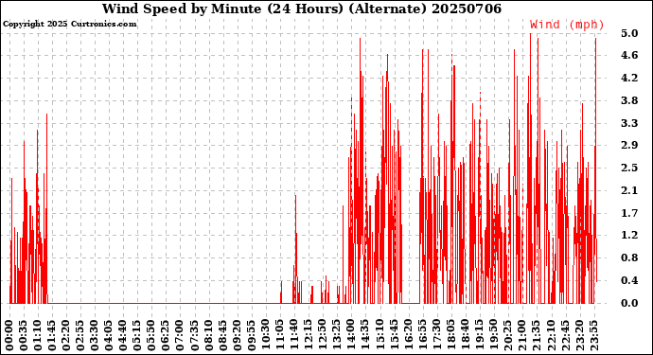This screenshot has height=355, width=653.
Task: Click the 0.0 y-axis value
Action: coord(629,303)
